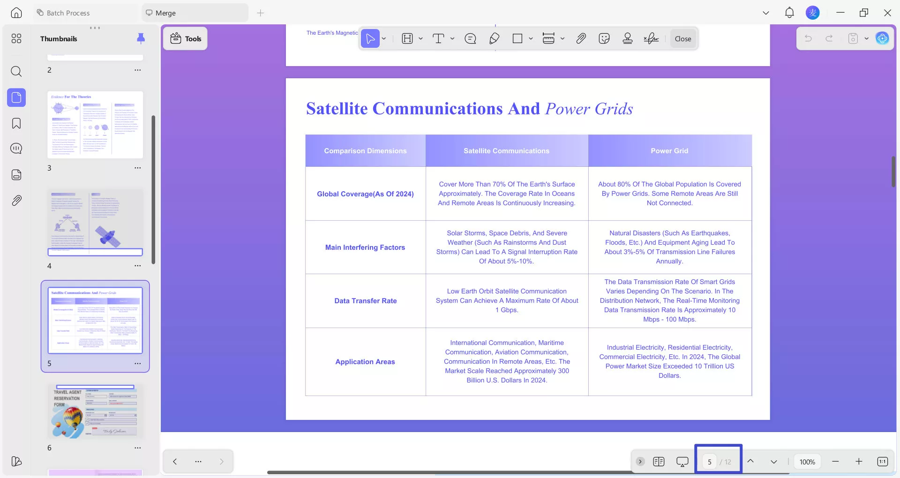Open the page display layout icon
This screenshot has width=900, height=478.
(x=659, y=462)
